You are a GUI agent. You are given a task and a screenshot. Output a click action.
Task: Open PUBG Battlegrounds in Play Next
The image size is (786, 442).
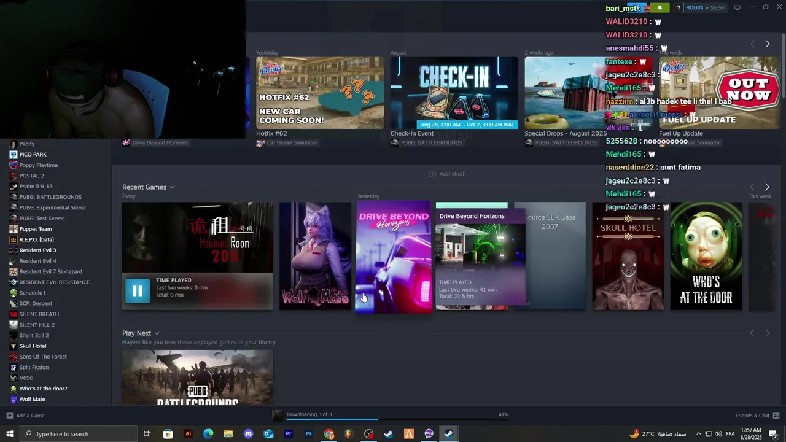coord(198,378)
